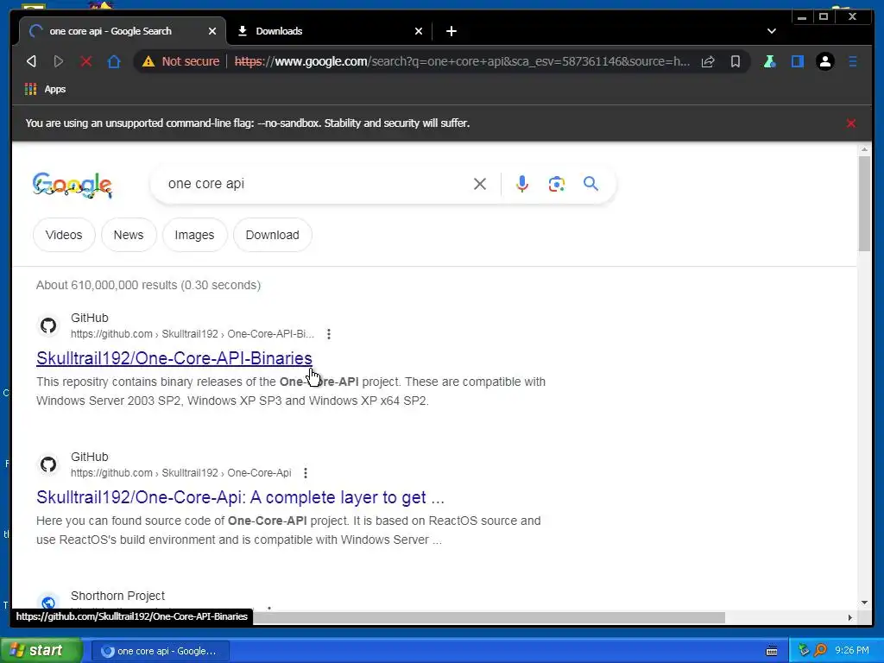Click the search magnifier system tray icon
884x663 pixels.
(820, 651)
